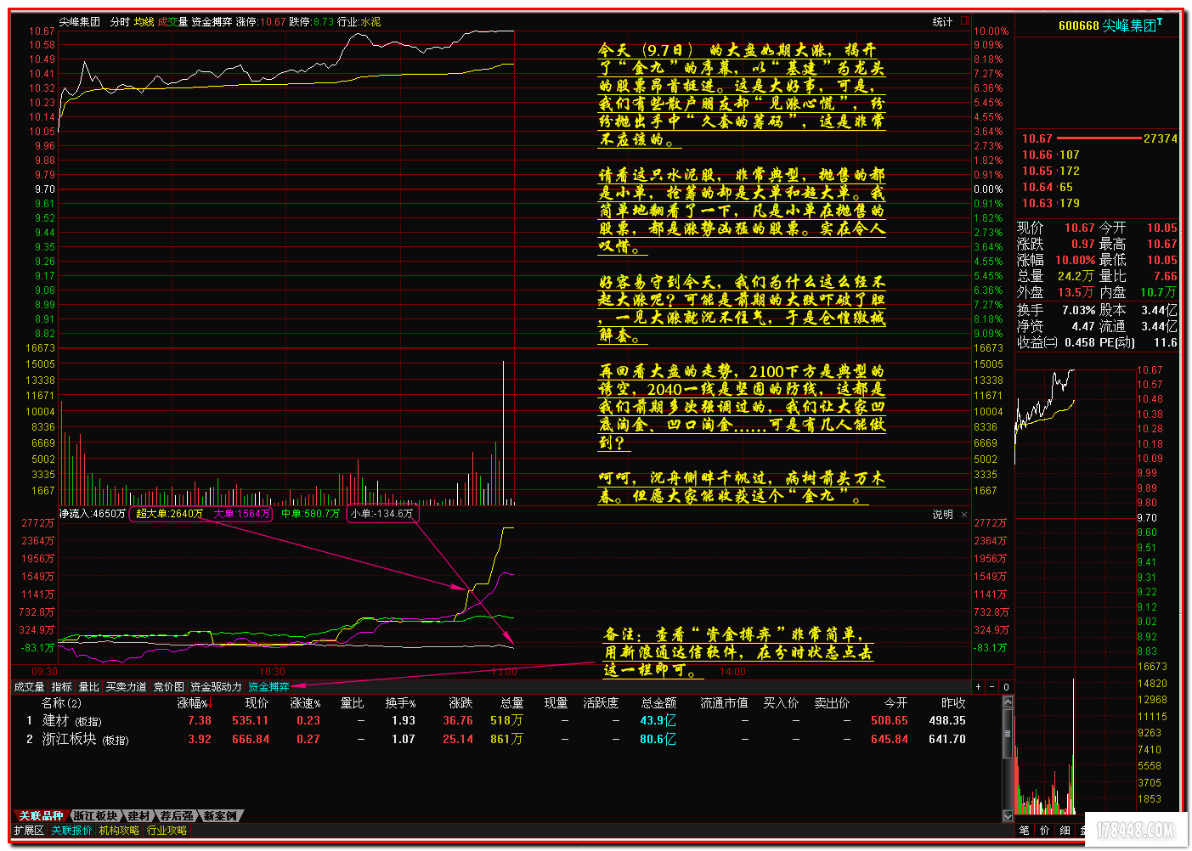Click the table scrollbar up arrow
The height and width of the screenshot is (851, 1192).
point(1008,702)
